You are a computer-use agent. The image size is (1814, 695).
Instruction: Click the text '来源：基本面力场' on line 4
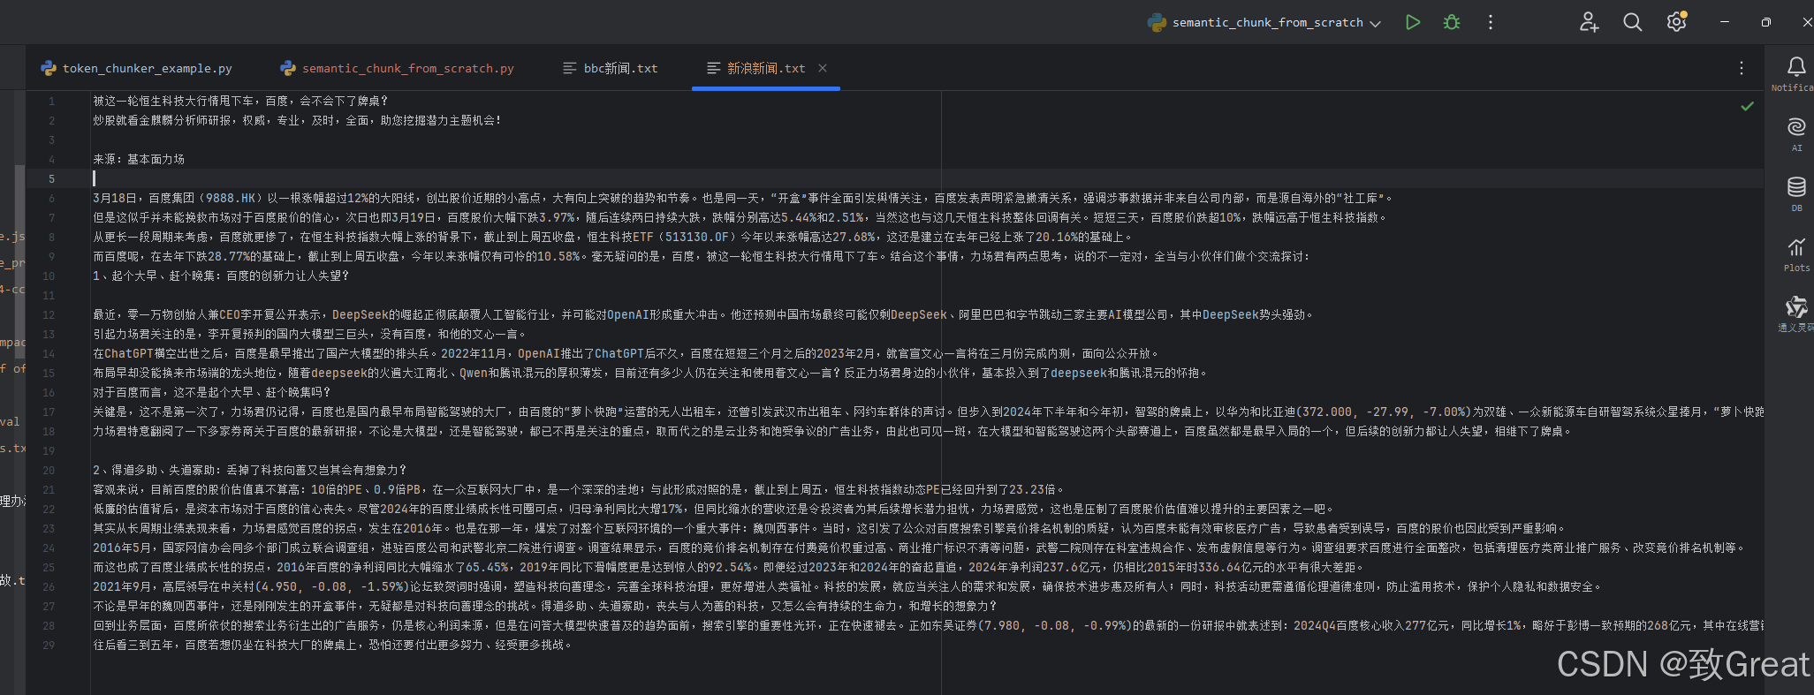(x=139, y=159)
